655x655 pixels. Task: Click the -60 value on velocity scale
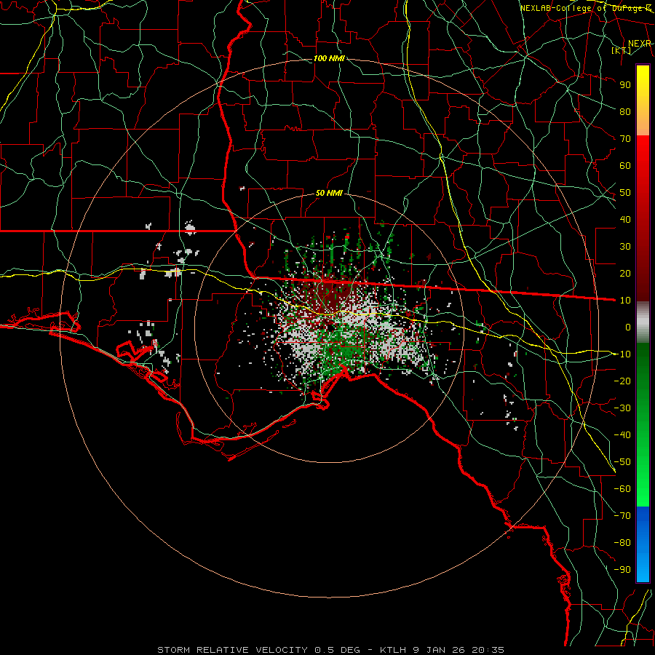tap(622, 489)
